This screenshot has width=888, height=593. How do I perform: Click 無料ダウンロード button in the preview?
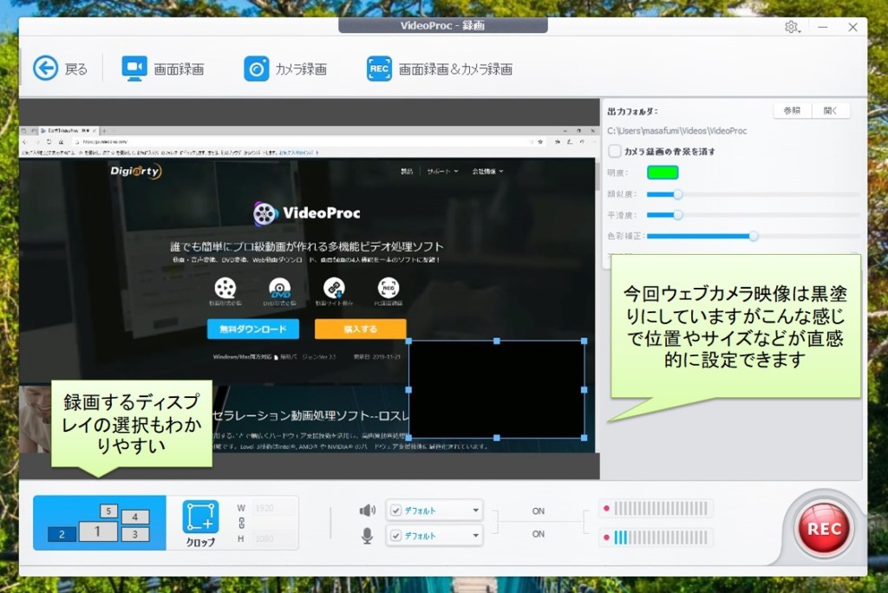coord(253,329)
